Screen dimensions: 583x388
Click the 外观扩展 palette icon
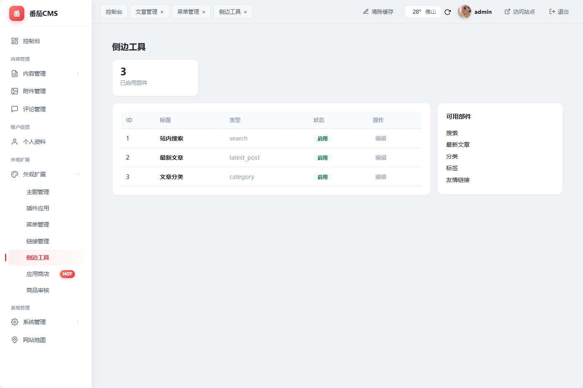click(x=15, y=174)
